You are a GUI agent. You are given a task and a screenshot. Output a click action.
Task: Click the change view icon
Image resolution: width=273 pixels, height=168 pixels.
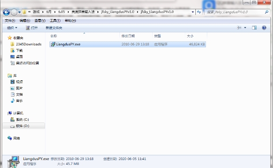point(239,28)
